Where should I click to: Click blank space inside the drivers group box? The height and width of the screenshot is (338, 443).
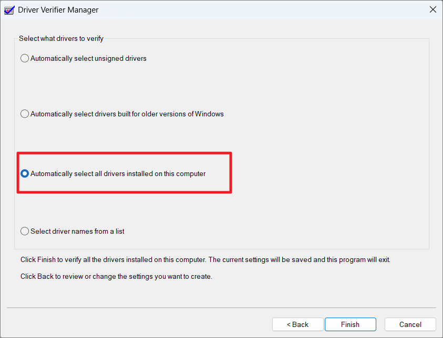[x=325, y=141]
